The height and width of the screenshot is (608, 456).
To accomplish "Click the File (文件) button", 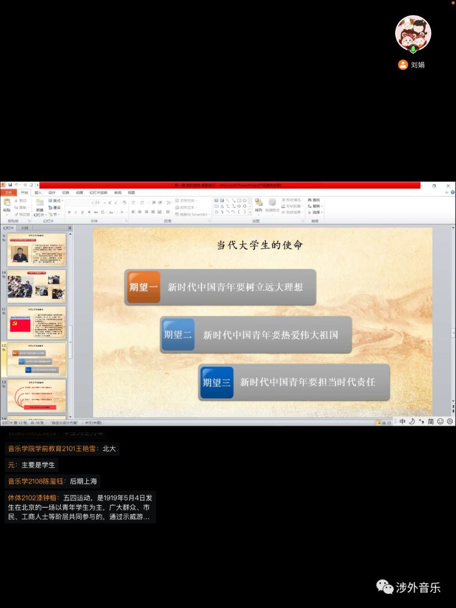I will coord(8,193).
